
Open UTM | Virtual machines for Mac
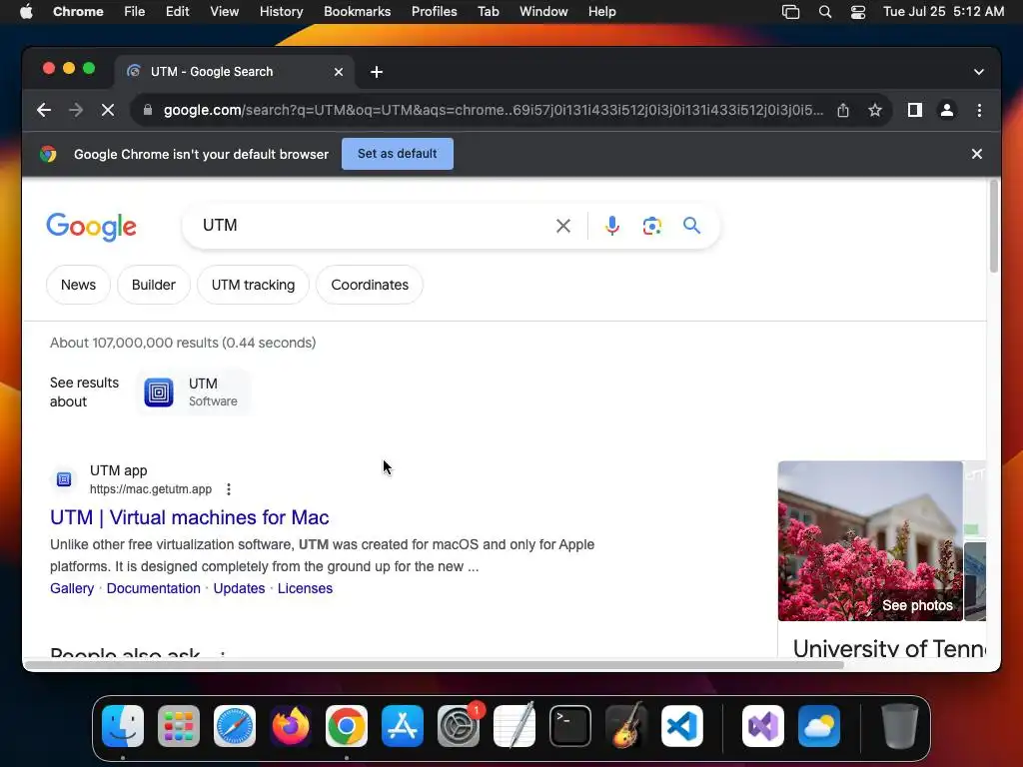tap(189, 518)
